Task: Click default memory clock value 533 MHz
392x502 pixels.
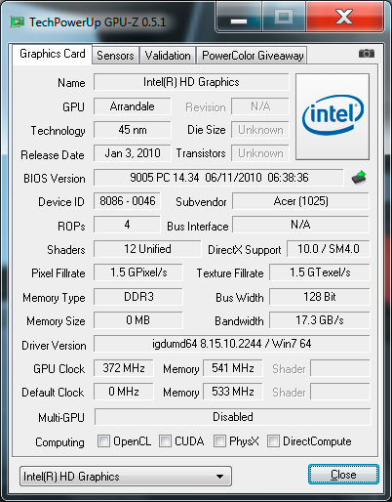Action: [233, 392]
